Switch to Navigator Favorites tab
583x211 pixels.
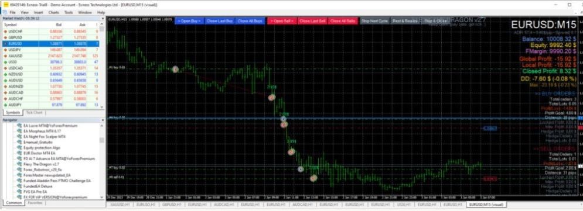coord(35,203)
